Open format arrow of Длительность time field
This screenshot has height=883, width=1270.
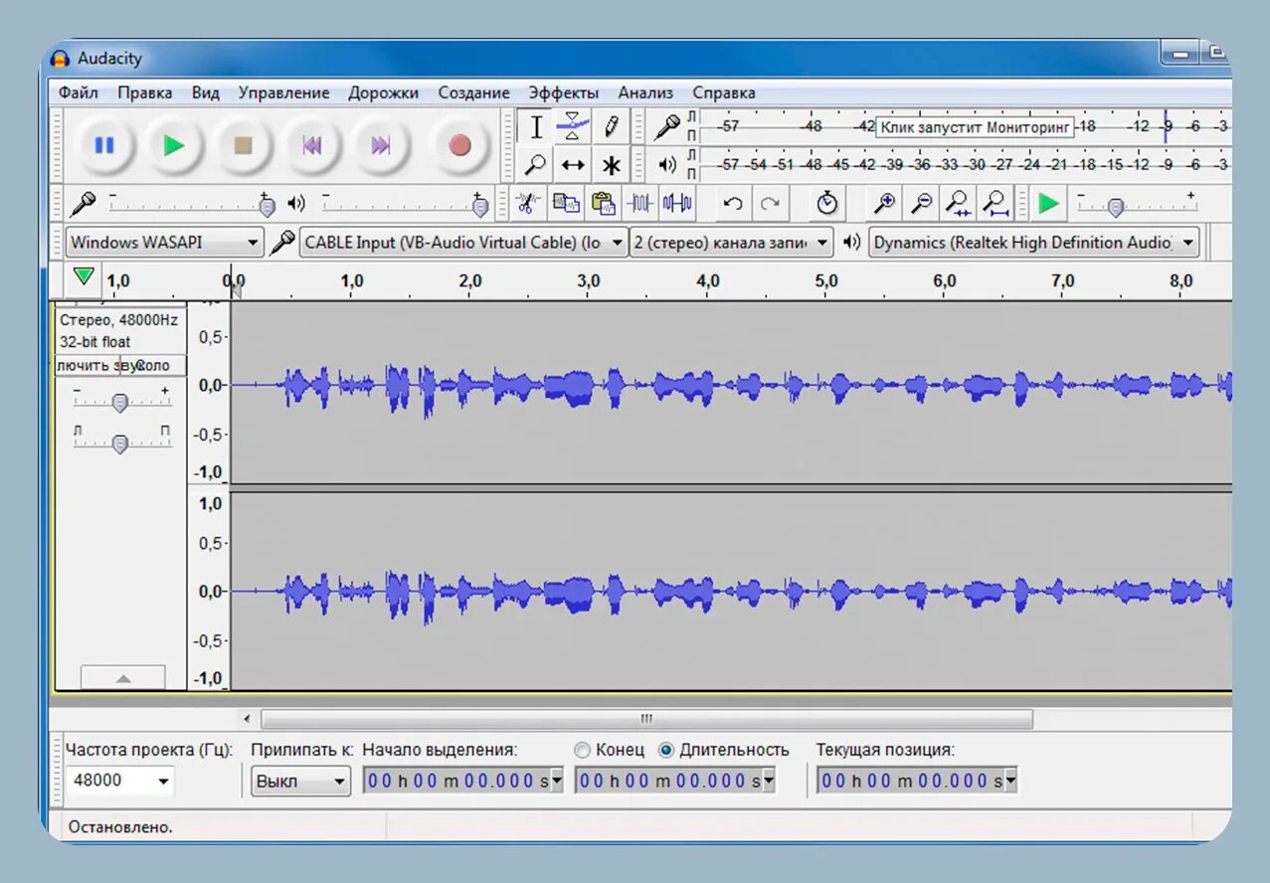point(769,781)
